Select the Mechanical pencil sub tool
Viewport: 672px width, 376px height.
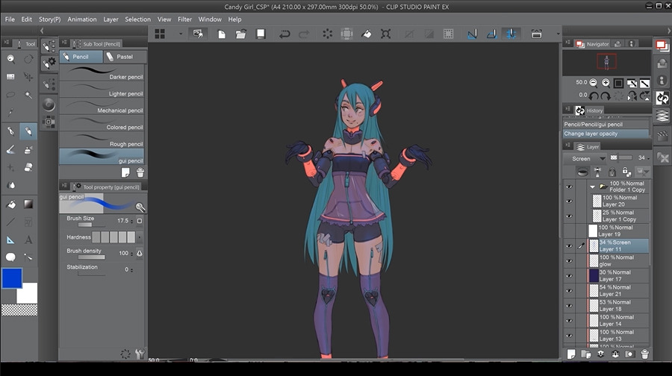coord(102,107)
